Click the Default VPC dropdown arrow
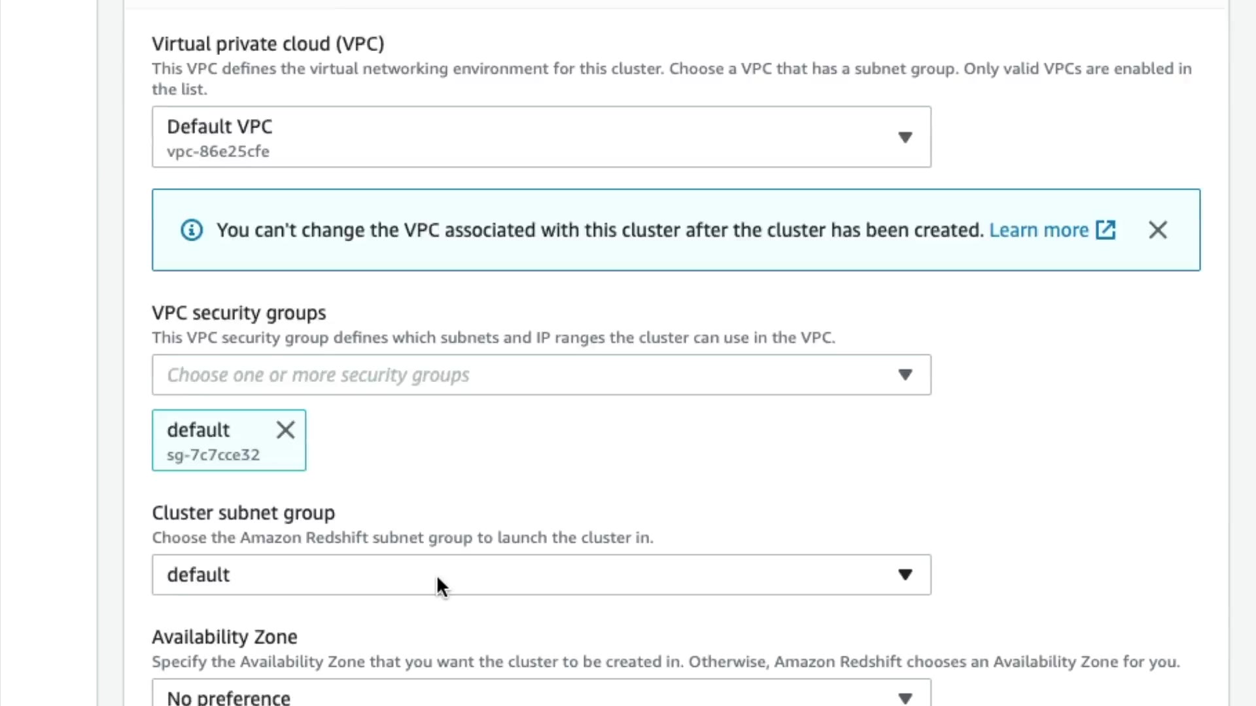1256x706 pixels. click(905, 137)
